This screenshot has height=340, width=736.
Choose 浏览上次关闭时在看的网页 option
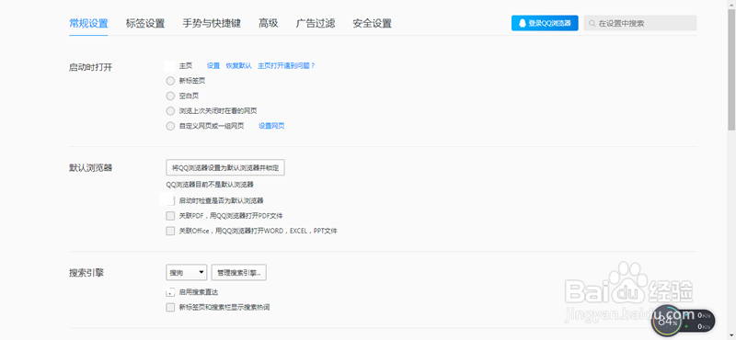170,110
